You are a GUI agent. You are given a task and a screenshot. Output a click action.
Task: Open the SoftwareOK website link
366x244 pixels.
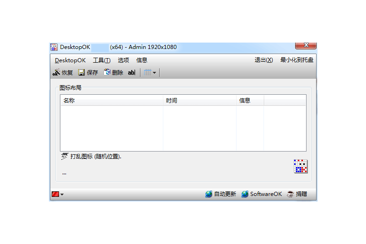coord(262,194)
